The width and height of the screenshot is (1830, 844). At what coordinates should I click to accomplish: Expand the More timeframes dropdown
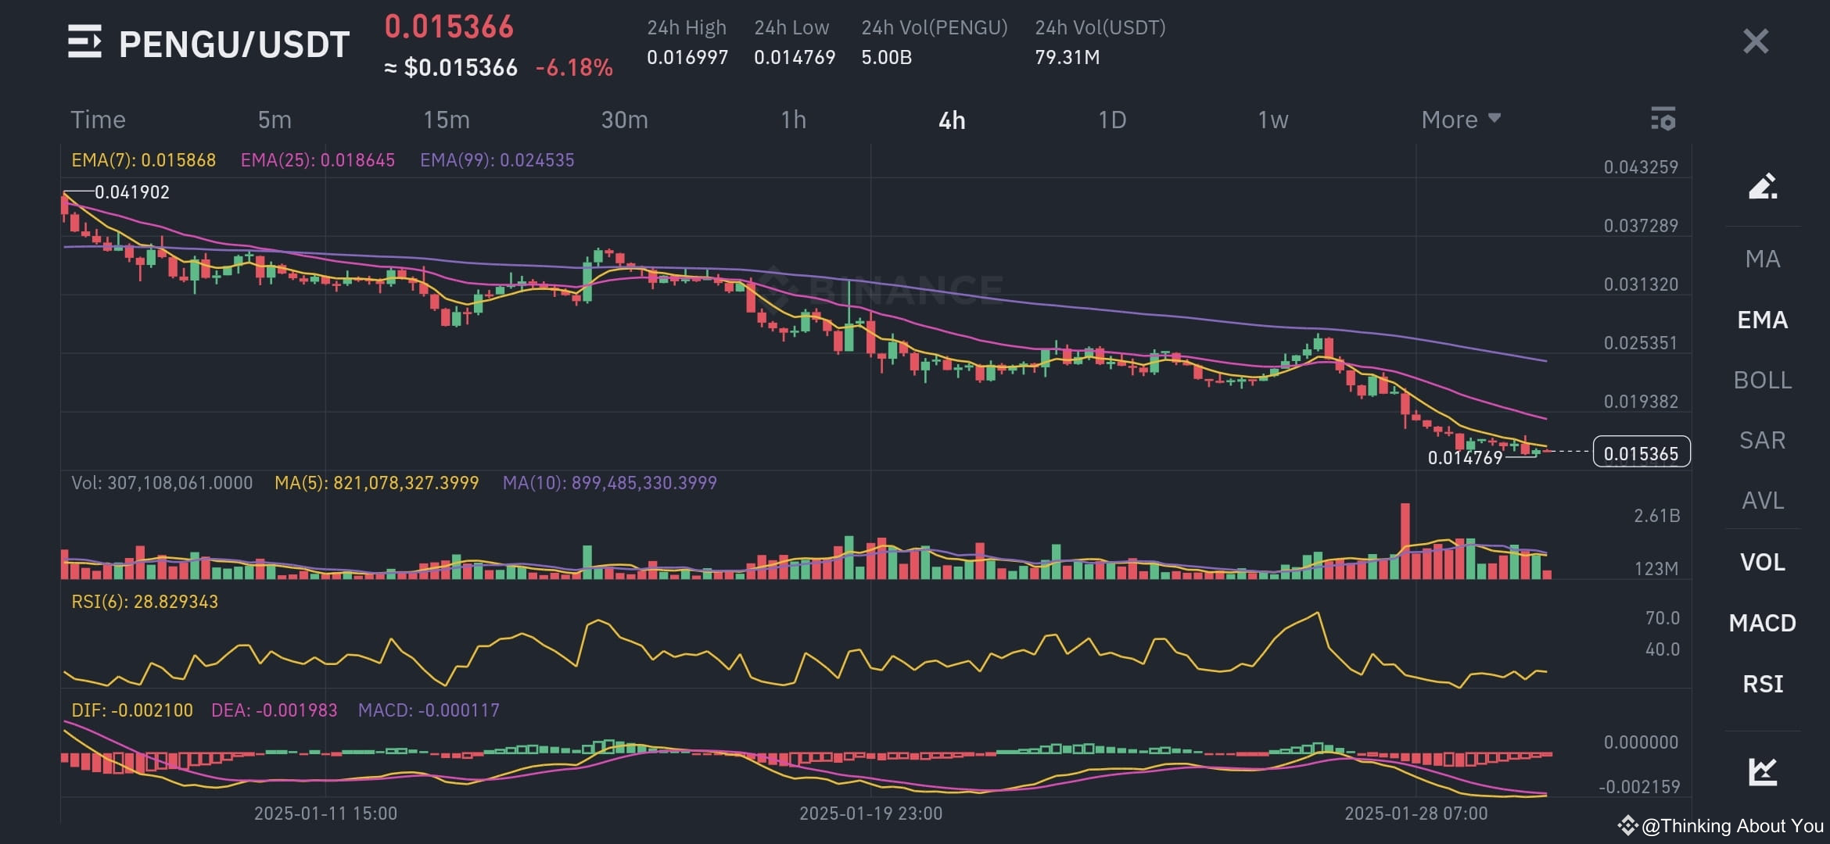click(x=1459, y=119)
